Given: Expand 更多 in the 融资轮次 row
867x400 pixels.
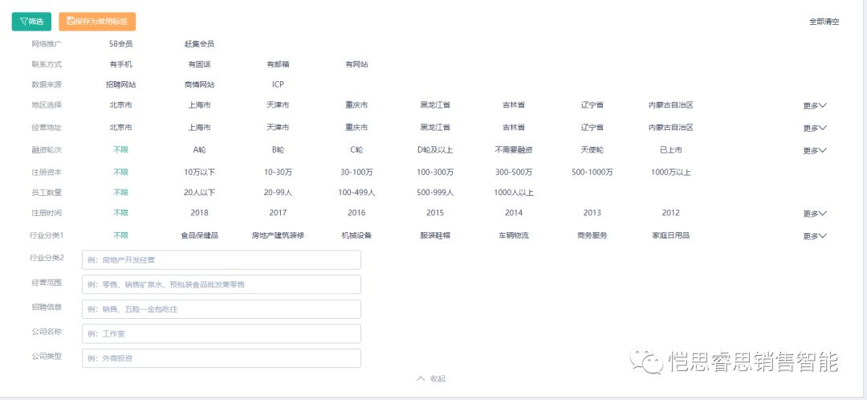Looking at the screenshot, I should tap(815, 150).
